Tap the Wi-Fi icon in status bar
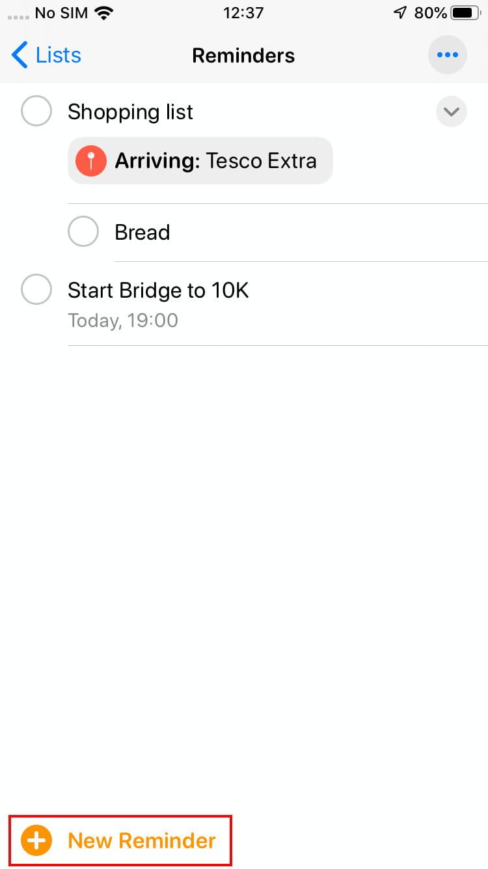The image size is (488, 869). [103, 13]
